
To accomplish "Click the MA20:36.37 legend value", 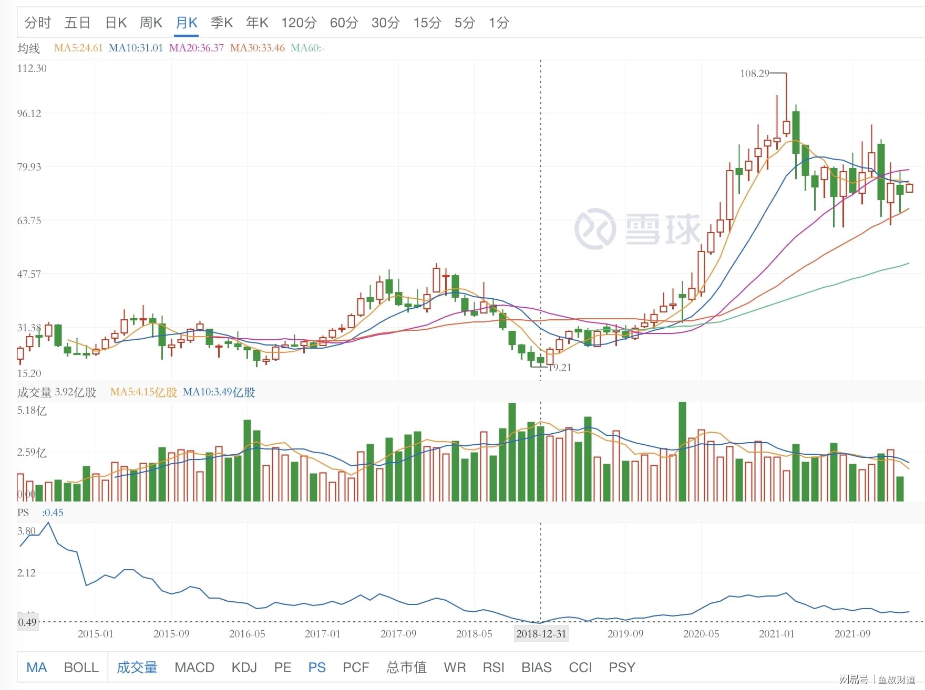I will pyautogui.click(x=197, y=48).
